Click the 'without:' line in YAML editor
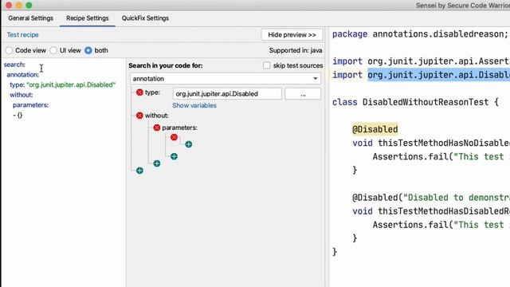 click(x=22, y=95)
